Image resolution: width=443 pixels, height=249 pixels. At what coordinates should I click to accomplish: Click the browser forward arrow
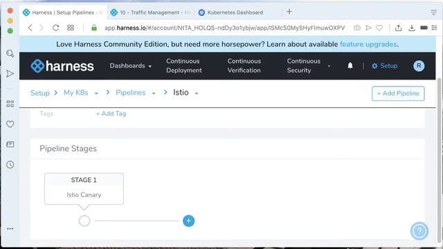pyautogui.click(x=42, y=28)
